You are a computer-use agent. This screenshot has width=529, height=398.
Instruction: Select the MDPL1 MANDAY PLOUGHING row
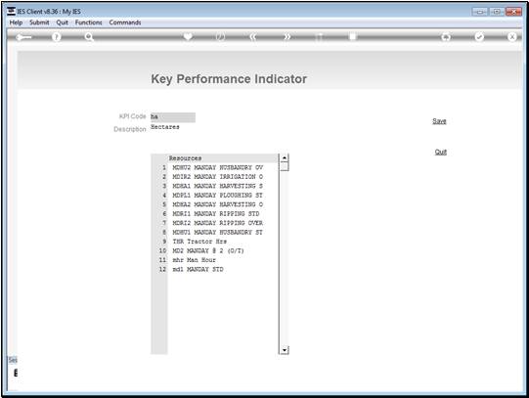pyautogui.click(x=223, y=196)
